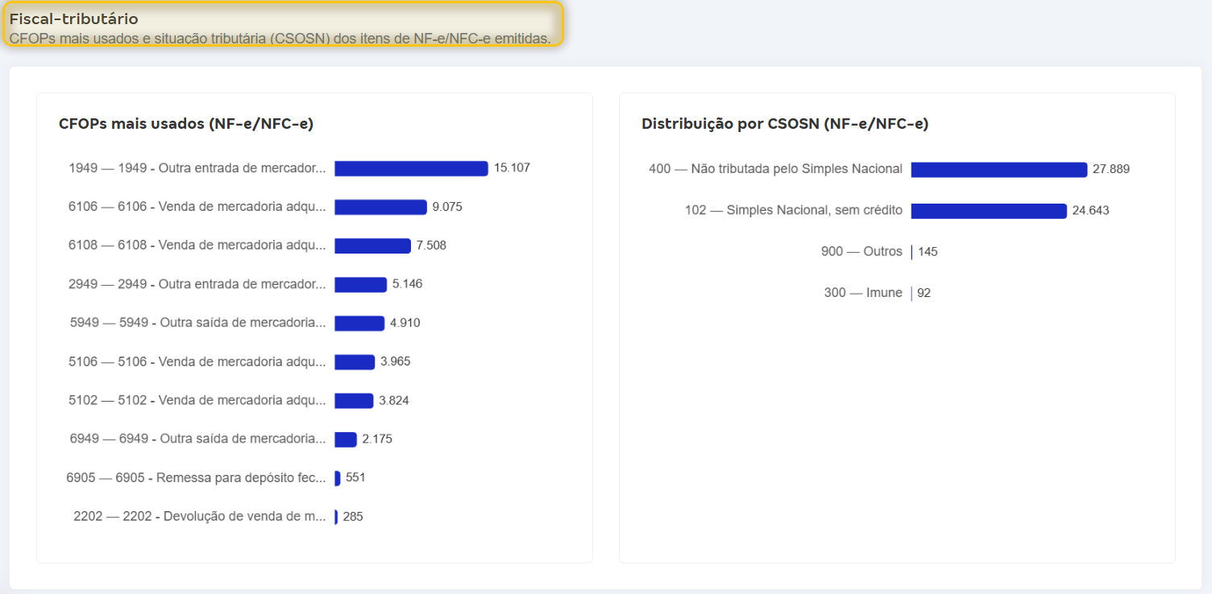The width and height of the screenshot is (1212, 594).
Task: Click the 2949 Outra entrada de mercador label
Action: (197, 284)
